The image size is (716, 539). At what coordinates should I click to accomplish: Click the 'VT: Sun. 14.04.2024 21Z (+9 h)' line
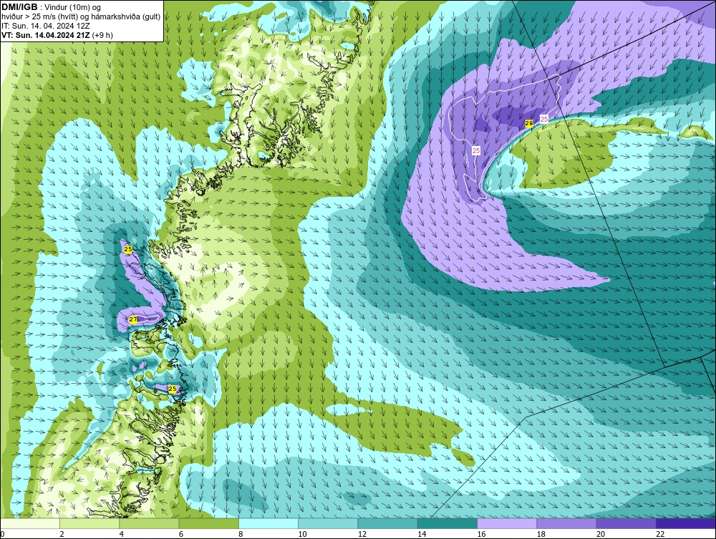pyautogui.click(x=57, y=35)
